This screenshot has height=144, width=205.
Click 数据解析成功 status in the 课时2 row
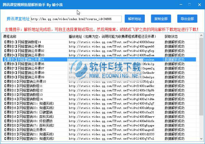click(x=175, y=46)
